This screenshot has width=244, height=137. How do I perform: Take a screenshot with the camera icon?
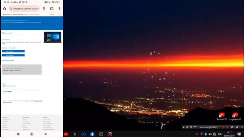232,127
